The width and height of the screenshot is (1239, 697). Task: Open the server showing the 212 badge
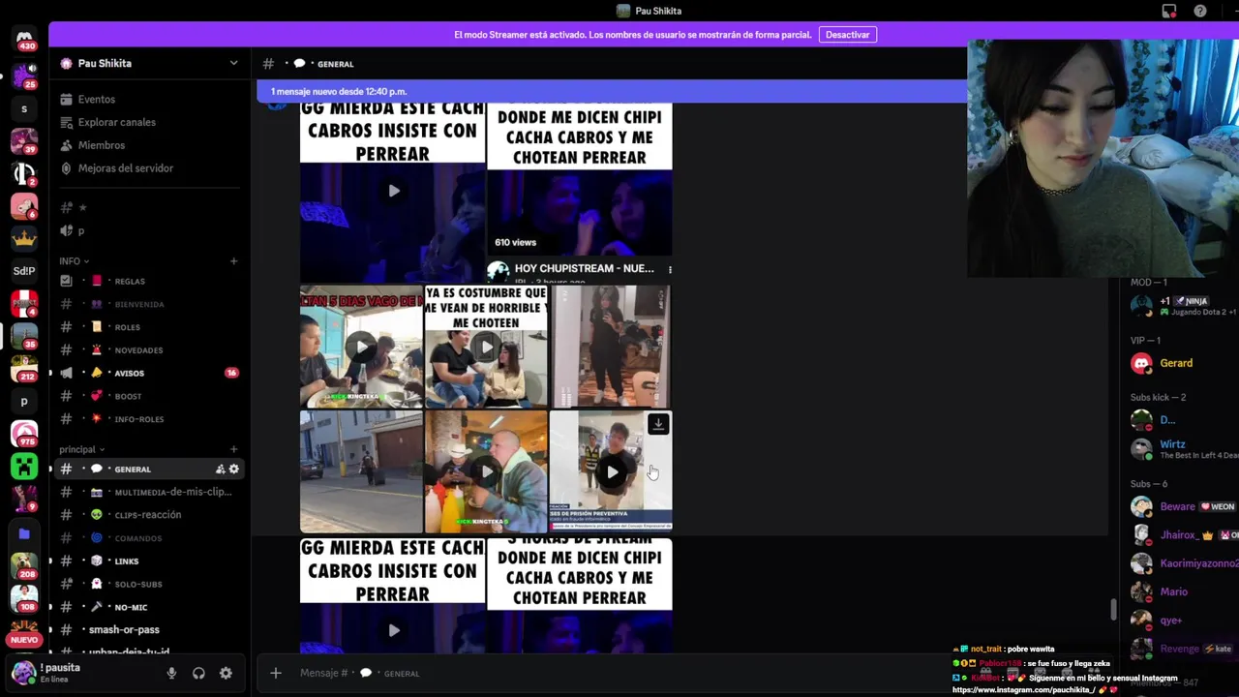[24, 369]
